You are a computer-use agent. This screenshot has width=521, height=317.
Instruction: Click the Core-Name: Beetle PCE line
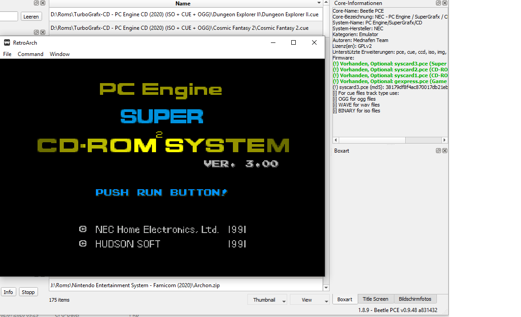[x=358, y=11]
